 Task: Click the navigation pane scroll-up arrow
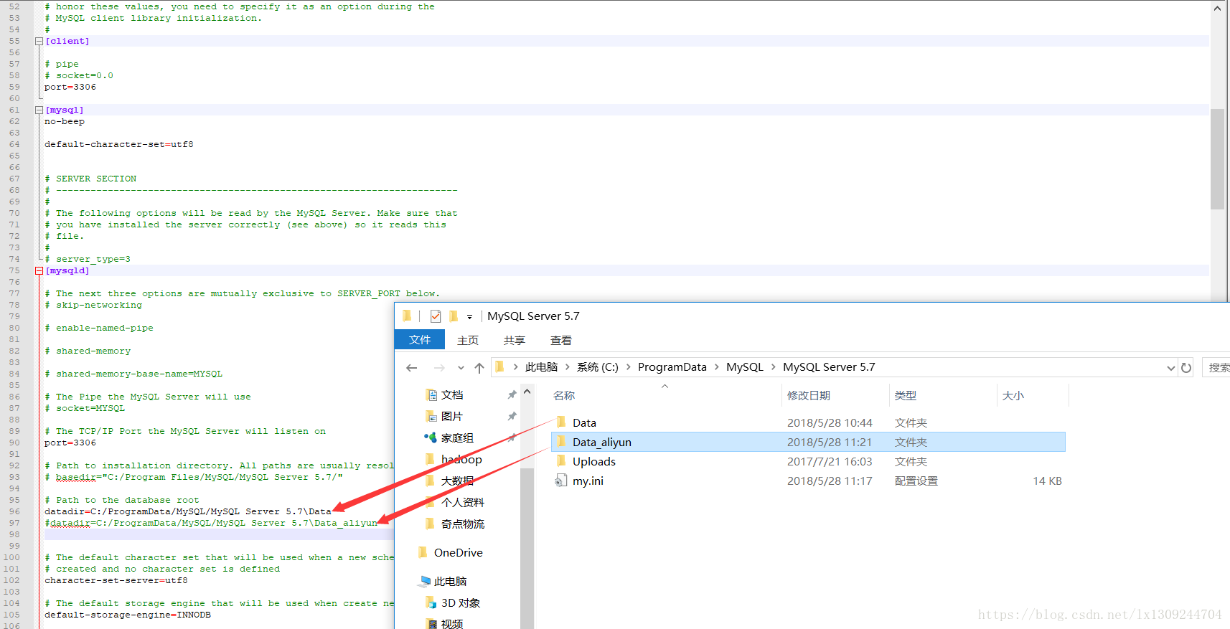(x=527, y=392)
